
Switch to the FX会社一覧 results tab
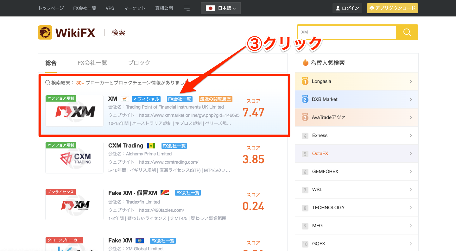pyautogui.click(x=92, y=63)
